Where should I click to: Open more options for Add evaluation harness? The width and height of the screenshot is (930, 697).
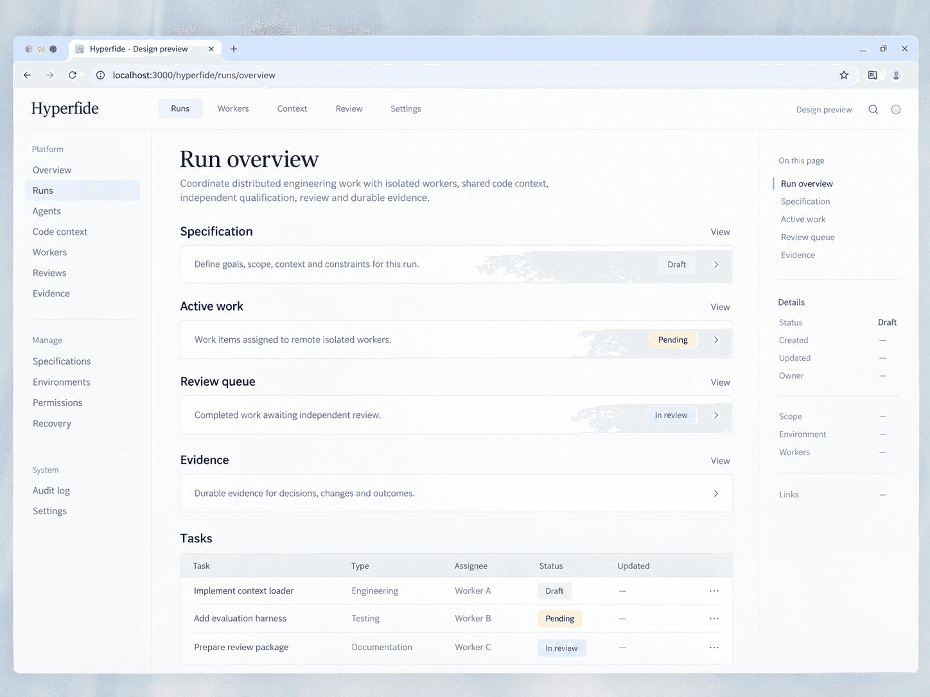pyautogui.click(x=714, y=618)
